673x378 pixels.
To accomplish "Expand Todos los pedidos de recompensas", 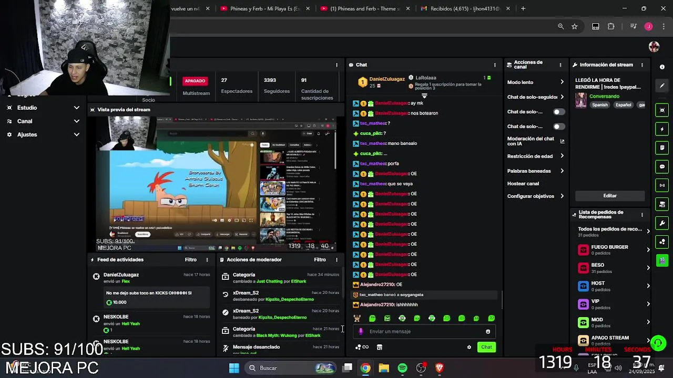I will [x=614, y=232].
